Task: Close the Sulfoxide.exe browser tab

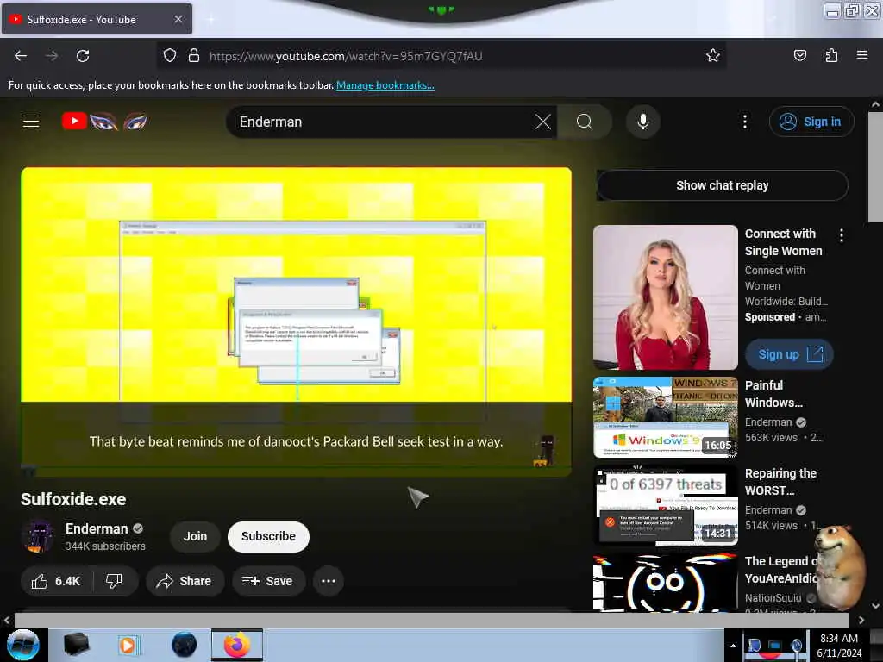Action: point(178,19)
